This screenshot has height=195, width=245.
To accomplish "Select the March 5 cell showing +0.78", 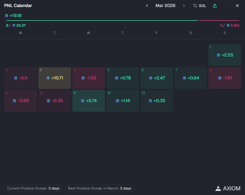I will pos(123,78).
